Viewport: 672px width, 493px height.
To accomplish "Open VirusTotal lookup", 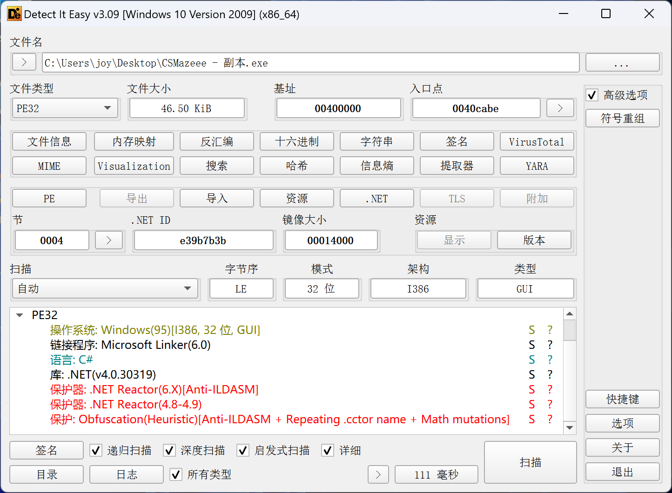I will [537, 142].
